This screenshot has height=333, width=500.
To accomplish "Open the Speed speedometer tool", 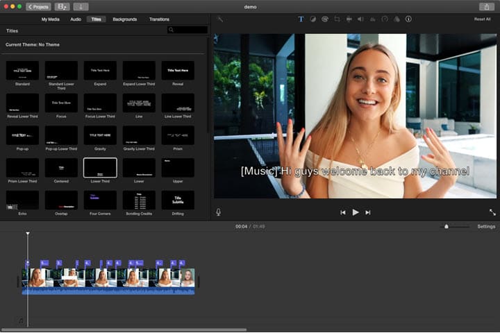I will tap(385, 19).
